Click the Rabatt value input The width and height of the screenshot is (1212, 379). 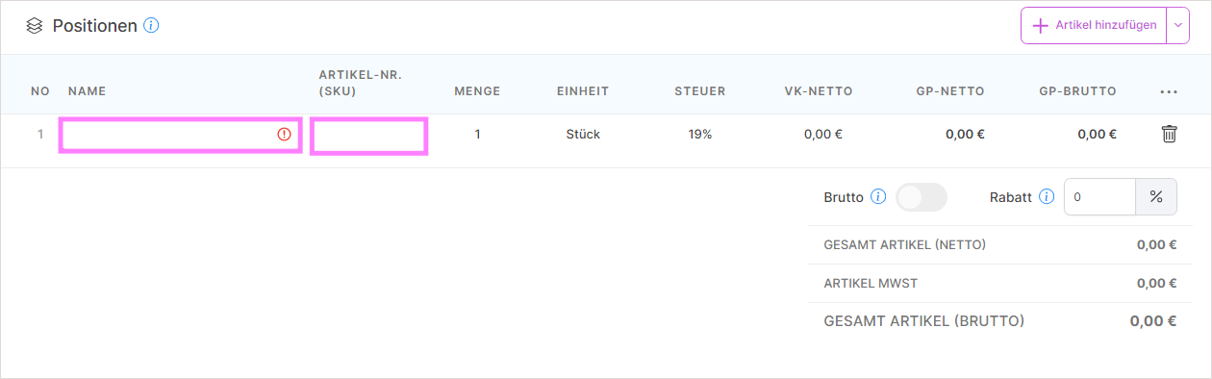[1100, 197]
